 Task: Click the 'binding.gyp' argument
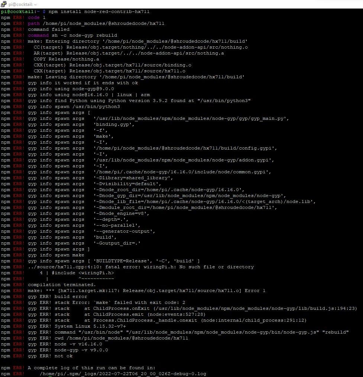[x=114, y=124]
